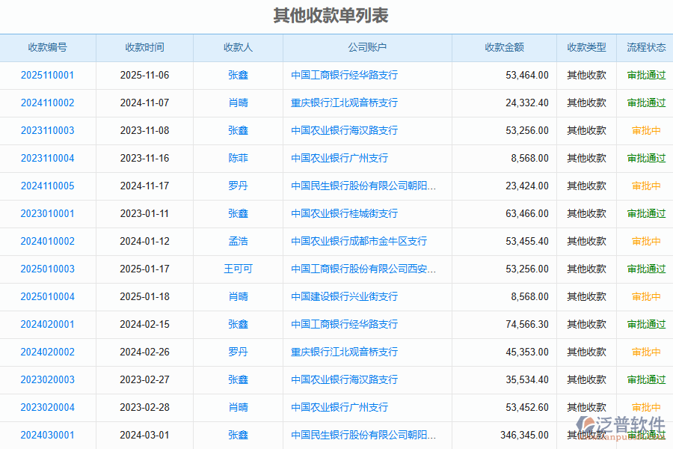Image resolution: width=673 pixels, height=449 pixels.
Task: Select payee 张鑫 in the first row
Action: pos(238,75)
